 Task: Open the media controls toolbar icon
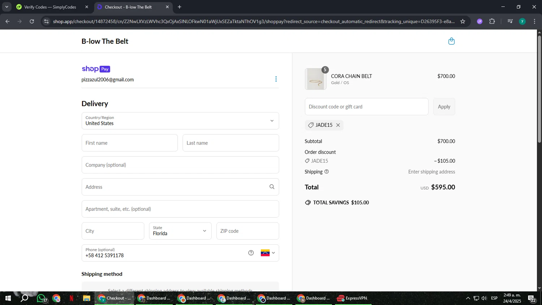(x=510, y=21)
